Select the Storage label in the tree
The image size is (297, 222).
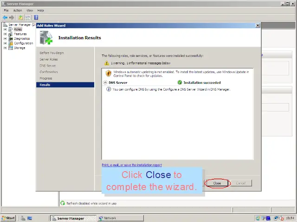click(x=19, y=48)
